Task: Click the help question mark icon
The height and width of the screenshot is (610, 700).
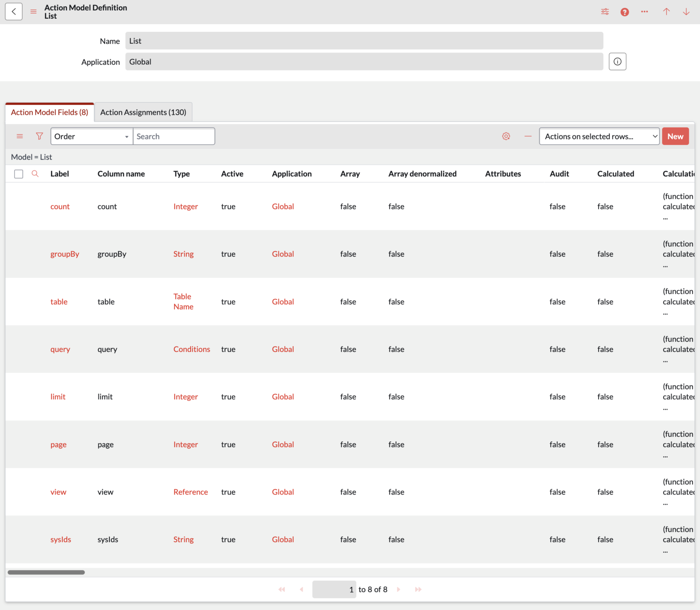Action: point(624,11)
